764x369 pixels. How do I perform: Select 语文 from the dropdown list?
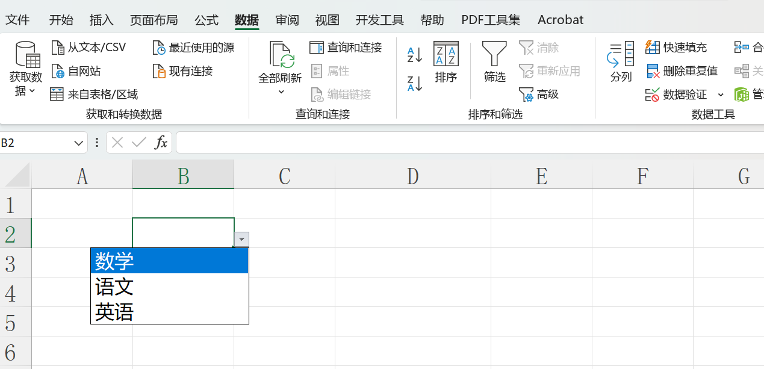(169, 287)
